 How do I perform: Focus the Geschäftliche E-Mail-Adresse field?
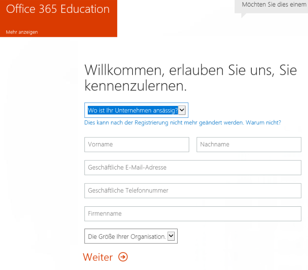[192, 167]
